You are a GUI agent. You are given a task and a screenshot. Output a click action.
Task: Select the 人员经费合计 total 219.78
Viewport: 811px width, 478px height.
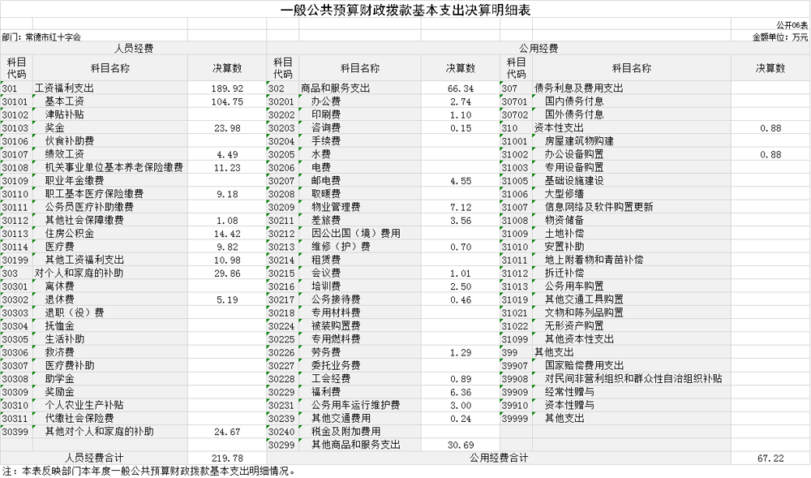(x=226, y=457)
